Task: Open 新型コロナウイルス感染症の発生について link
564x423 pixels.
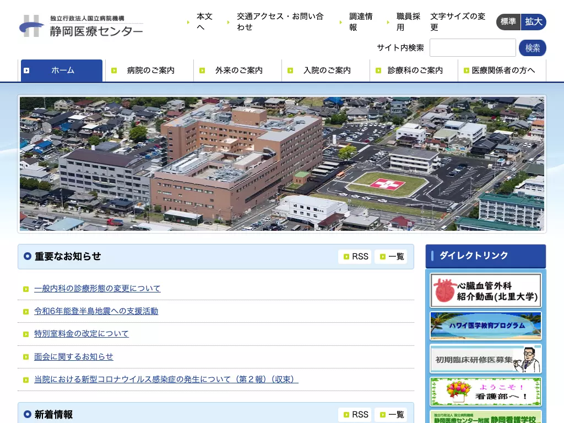Action: [166, 379]
